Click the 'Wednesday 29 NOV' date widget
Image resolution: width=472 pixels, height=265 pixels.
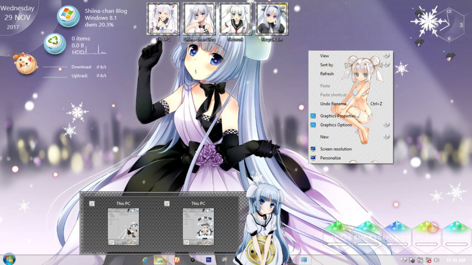(x=17, y=17)
